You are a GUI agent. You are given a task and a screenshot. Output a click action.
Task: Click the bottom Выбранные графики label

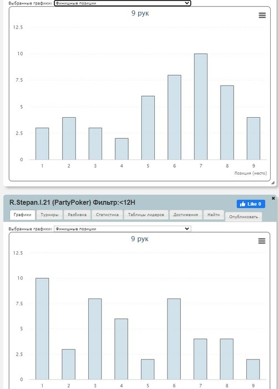click(31, 229)
